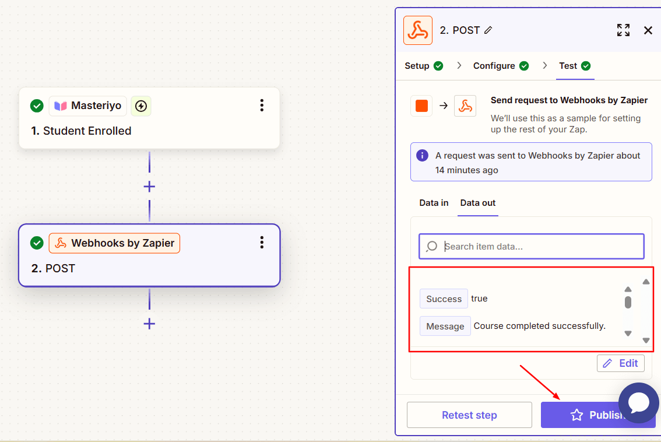
Task: Click the 'Send request to Webhooks by Zapier' heading
Action: point(569,100)
